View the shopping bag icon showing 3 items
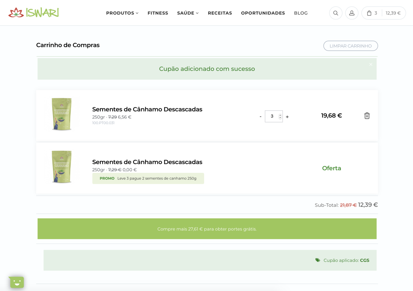 click(x=369, y=13)
